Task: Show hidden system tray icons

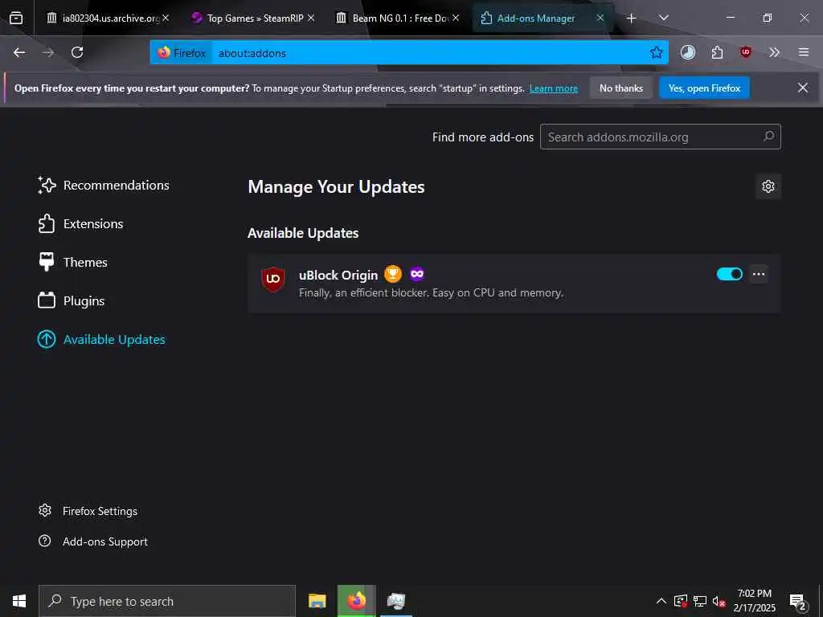Action: point(661,601)
